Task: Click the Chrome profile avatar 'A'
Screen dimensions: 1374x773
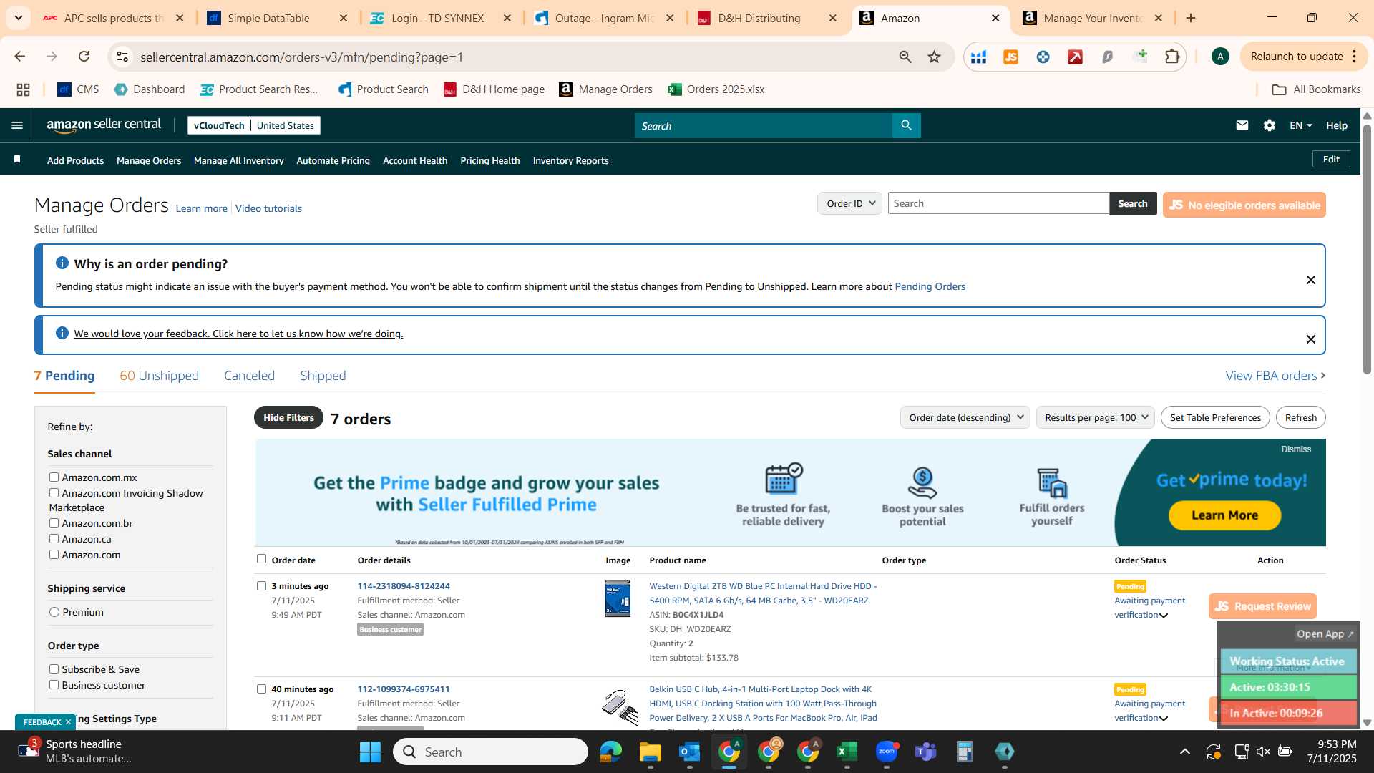Action: point(1221,57)
